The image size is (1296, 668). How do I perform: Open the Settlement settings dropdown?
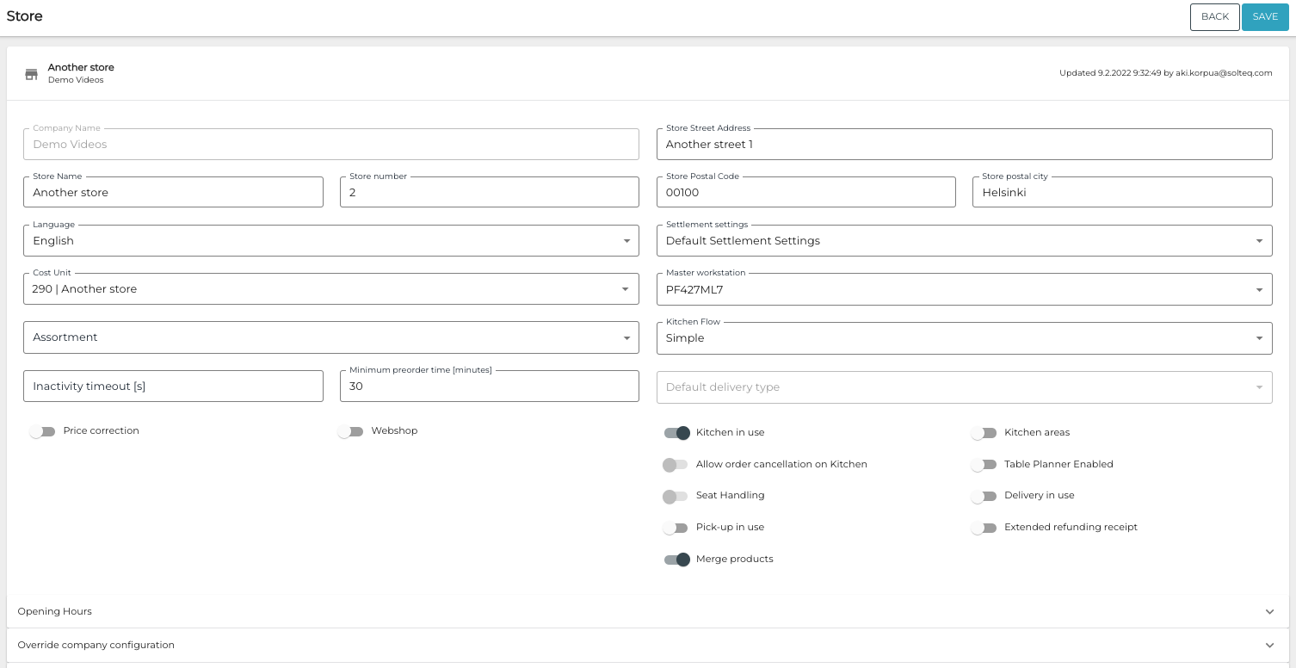(1259, 241)
